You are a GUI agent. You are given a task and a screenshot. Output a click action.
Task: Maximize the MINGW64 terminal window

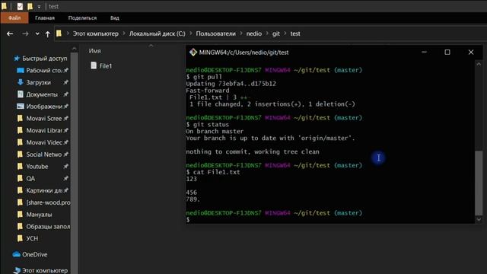(447, 53)
